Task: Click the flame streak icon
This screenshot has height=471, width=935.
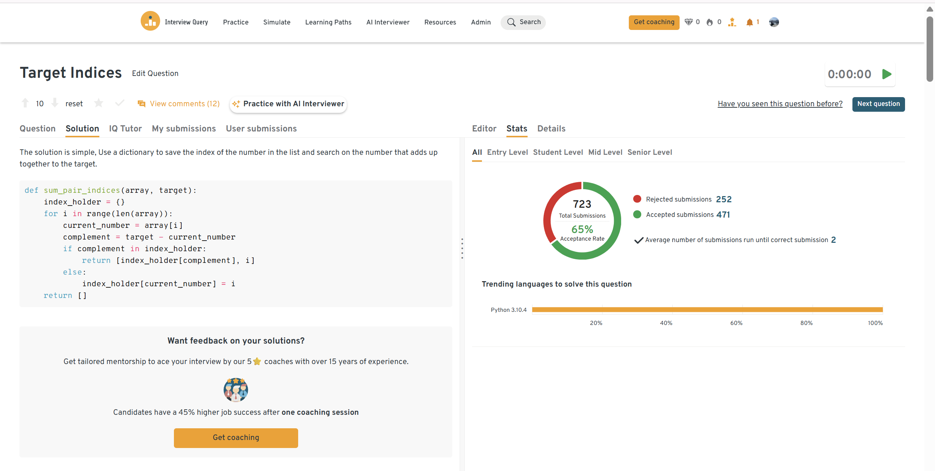Action: coord(710,22)
